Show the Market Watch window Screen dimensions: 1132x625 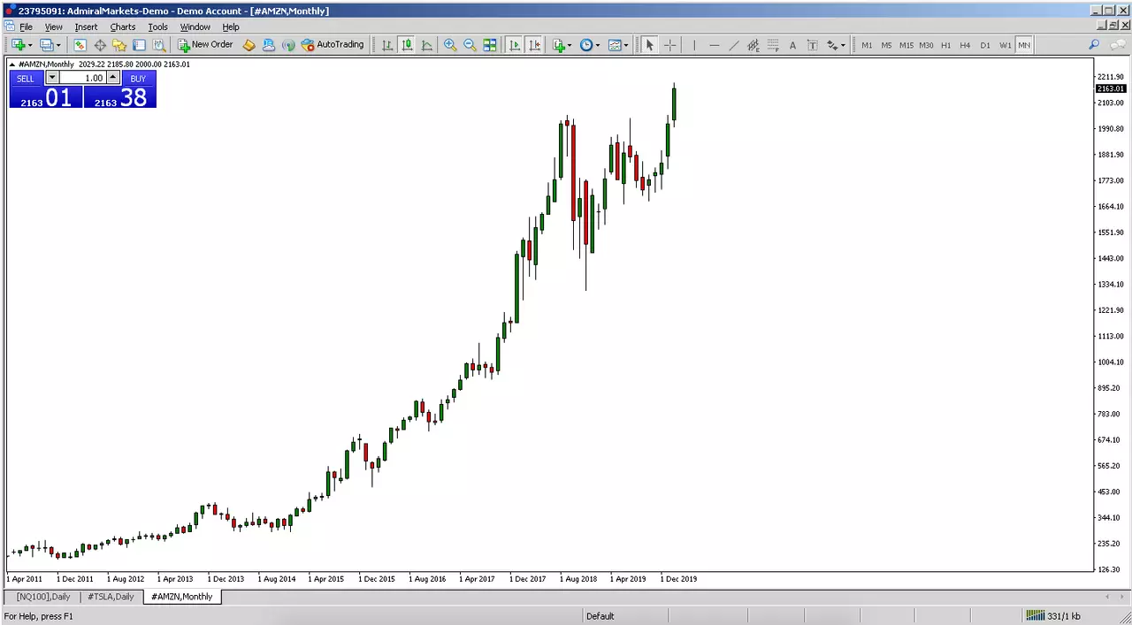click(x=80, y=45)
